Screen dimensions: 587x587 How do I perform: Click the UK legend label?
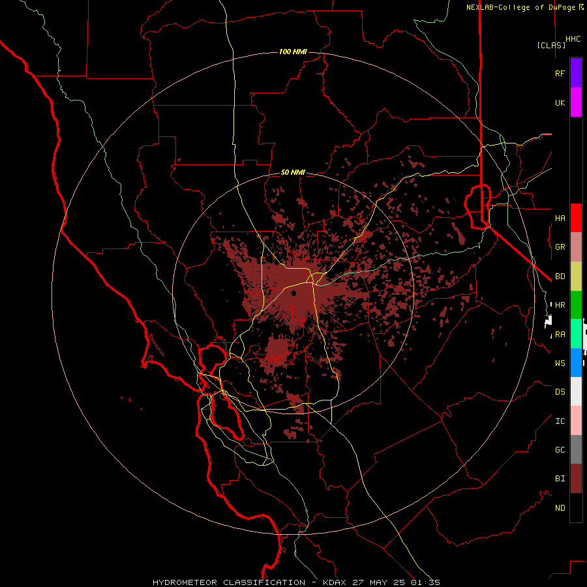pyautogui.click(x=560, y=102)
